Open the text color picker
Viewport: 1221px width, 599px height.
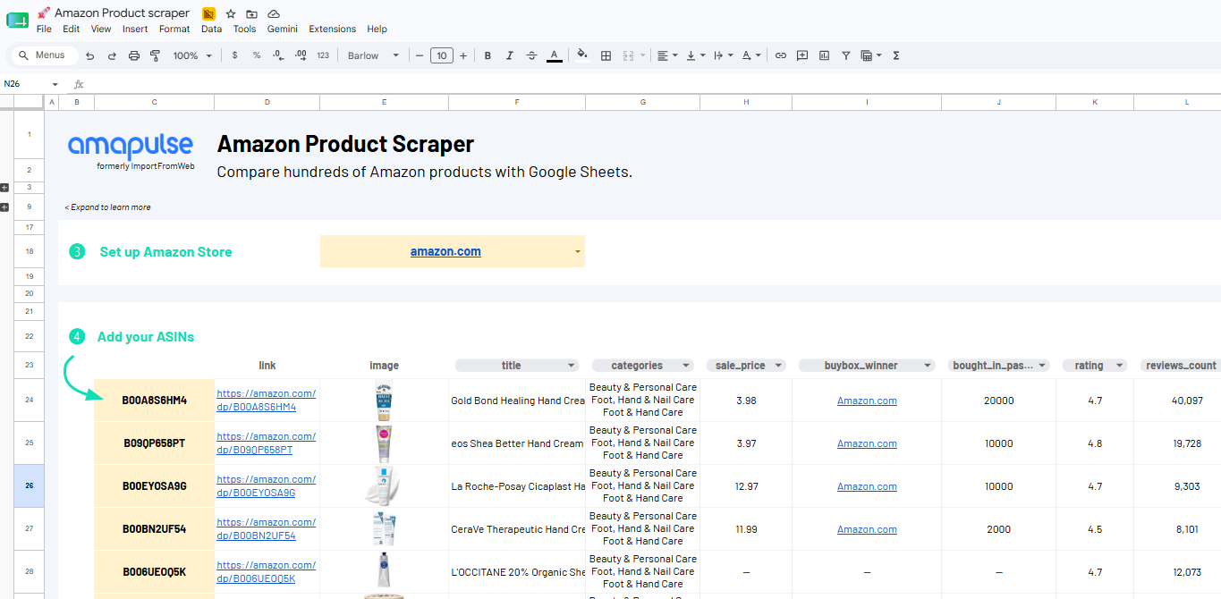pos(555,55)
